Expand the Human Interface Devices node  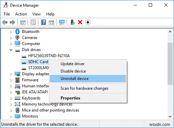click(x=11, y=86)
